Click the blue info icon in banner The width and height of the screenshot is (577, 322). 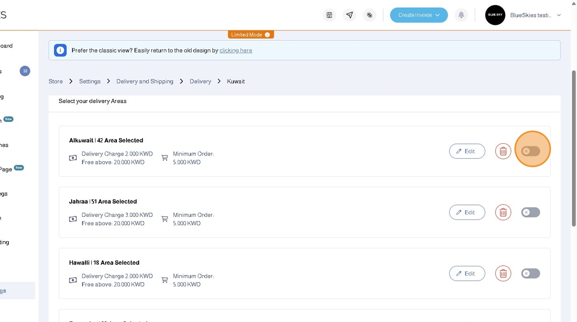pyautogui.click(x=60, y=50)
